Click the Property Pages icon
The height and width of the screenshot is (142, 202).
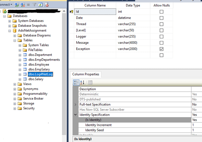(x=90, y=83)
